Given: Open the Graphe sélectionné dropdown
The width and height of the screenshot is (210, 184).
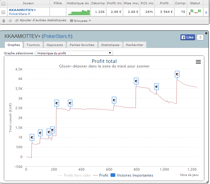Looking at the screenshot, I should (x=74, y=53).
